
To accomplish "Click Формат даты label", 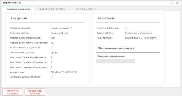I will point(17,72).
